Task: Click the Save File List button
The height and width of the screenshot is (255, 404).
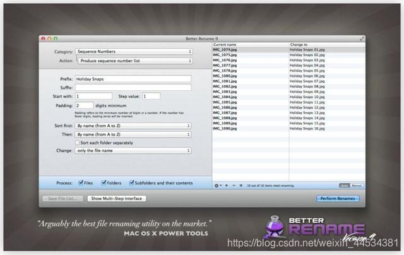Action: coord(62,199)
